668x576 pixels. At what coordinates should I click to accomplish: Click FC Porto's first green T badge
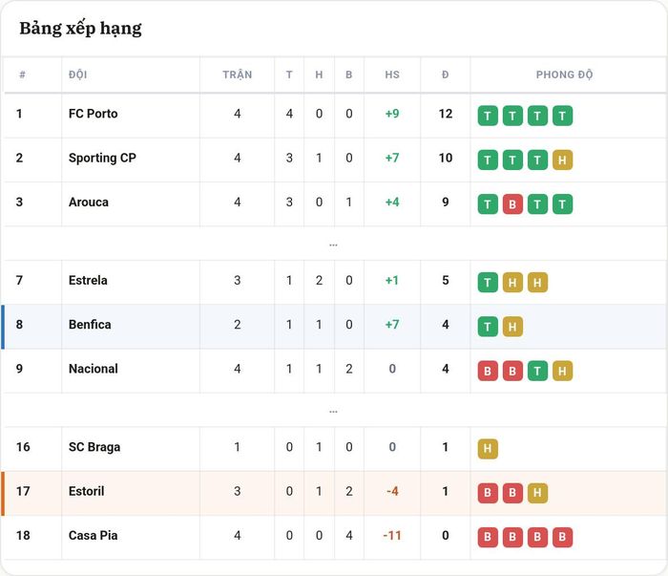click(x=488, y=116)
